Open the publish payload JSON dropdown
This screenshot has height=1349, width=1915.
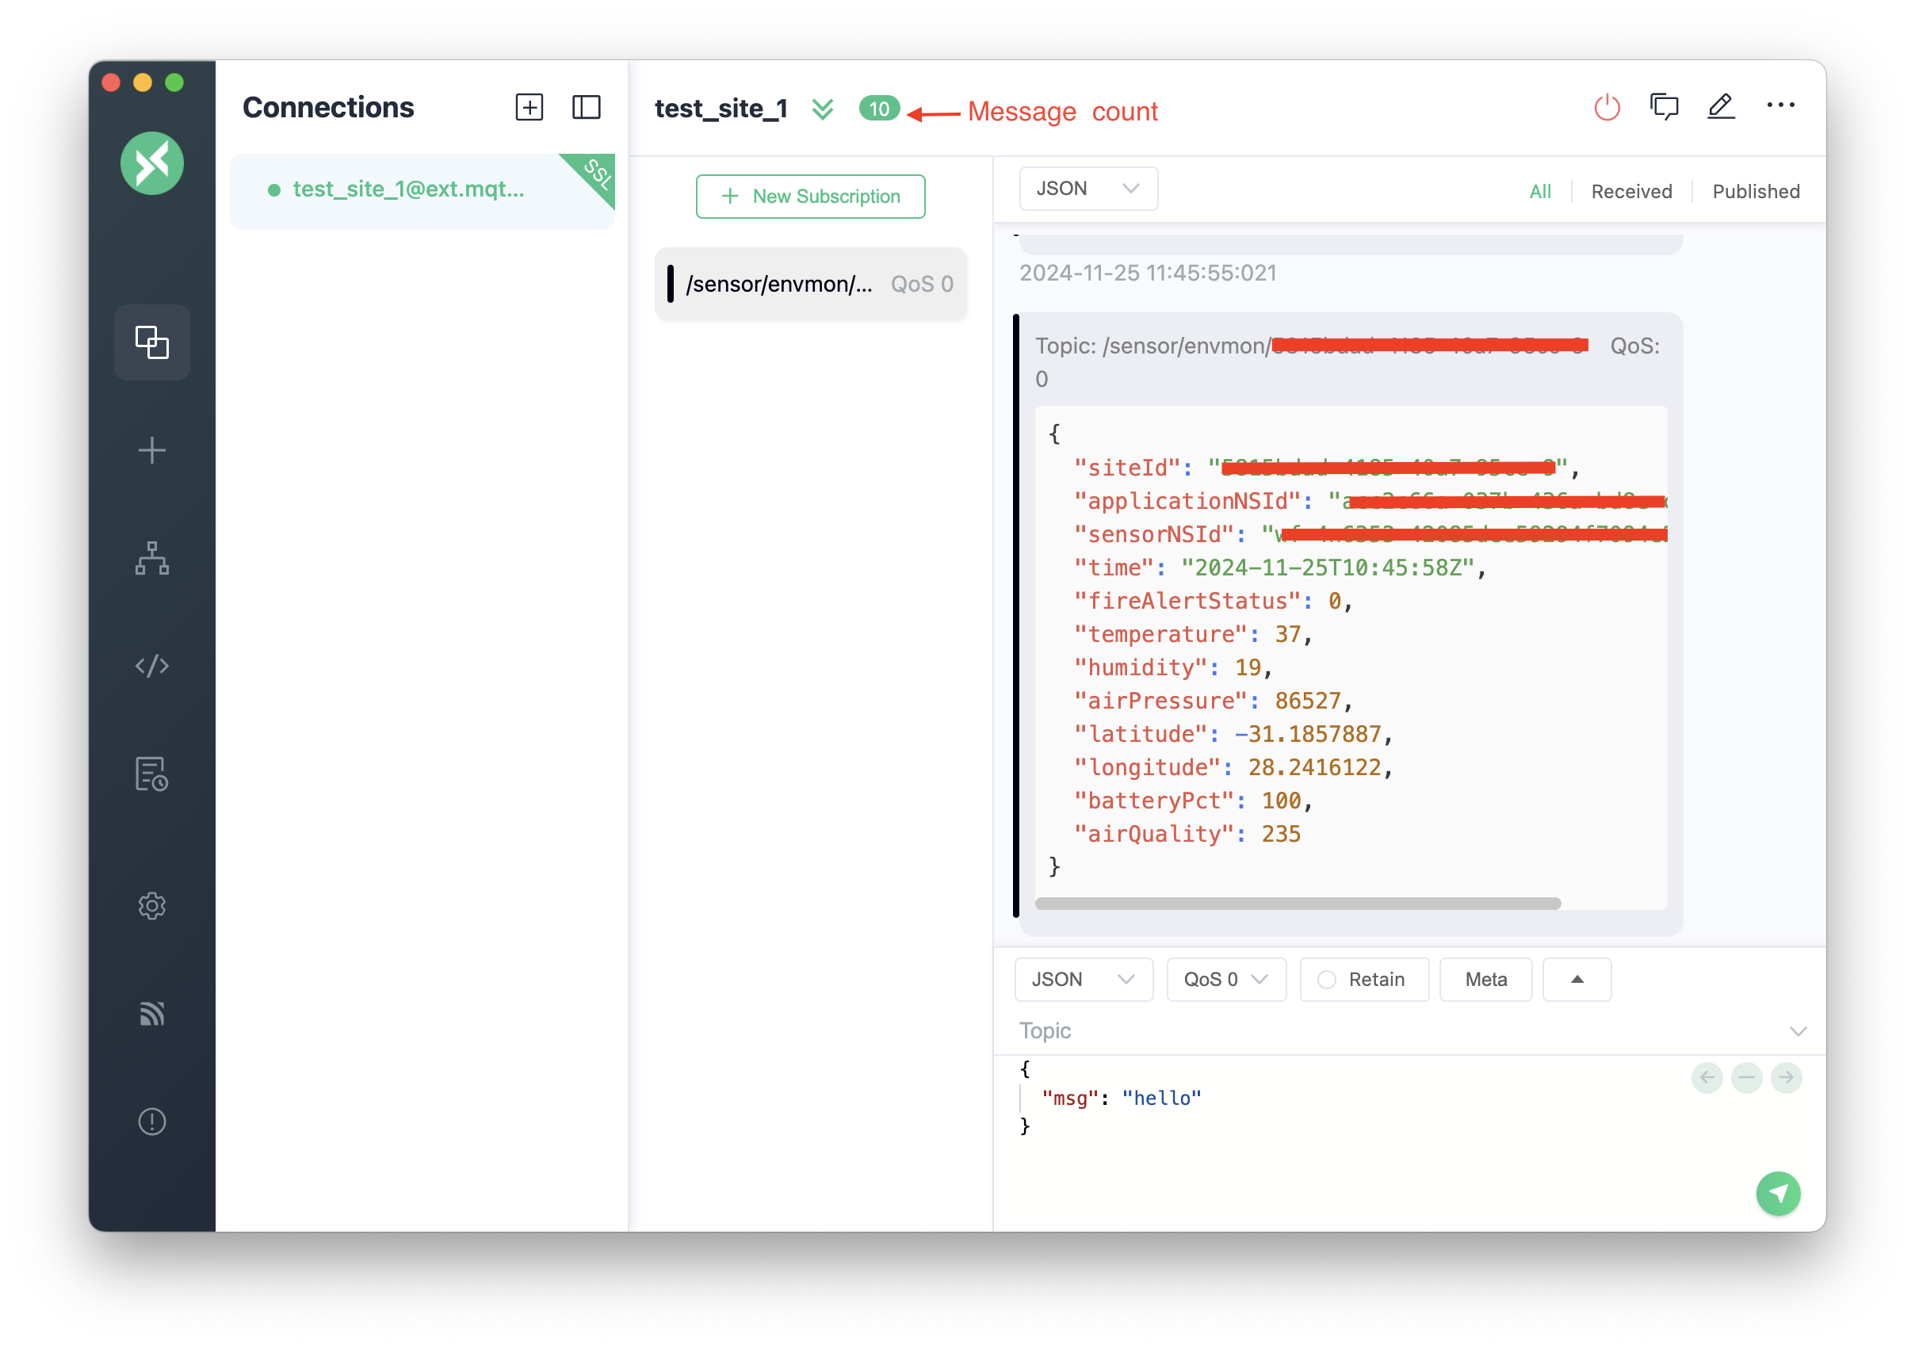(x=1084, y=980)
